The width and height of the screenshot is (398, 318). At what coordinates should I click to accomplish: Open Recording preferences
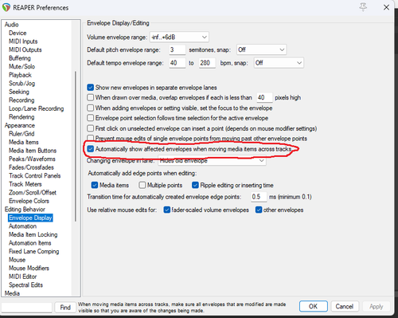[21, 100]
